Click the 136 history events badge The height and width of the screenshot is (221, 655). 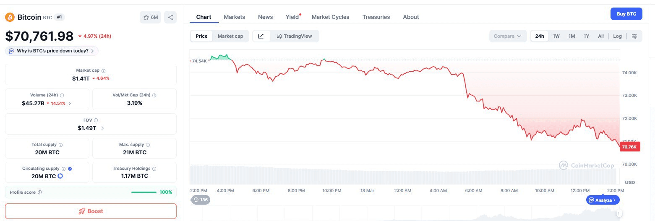[201, 200]
